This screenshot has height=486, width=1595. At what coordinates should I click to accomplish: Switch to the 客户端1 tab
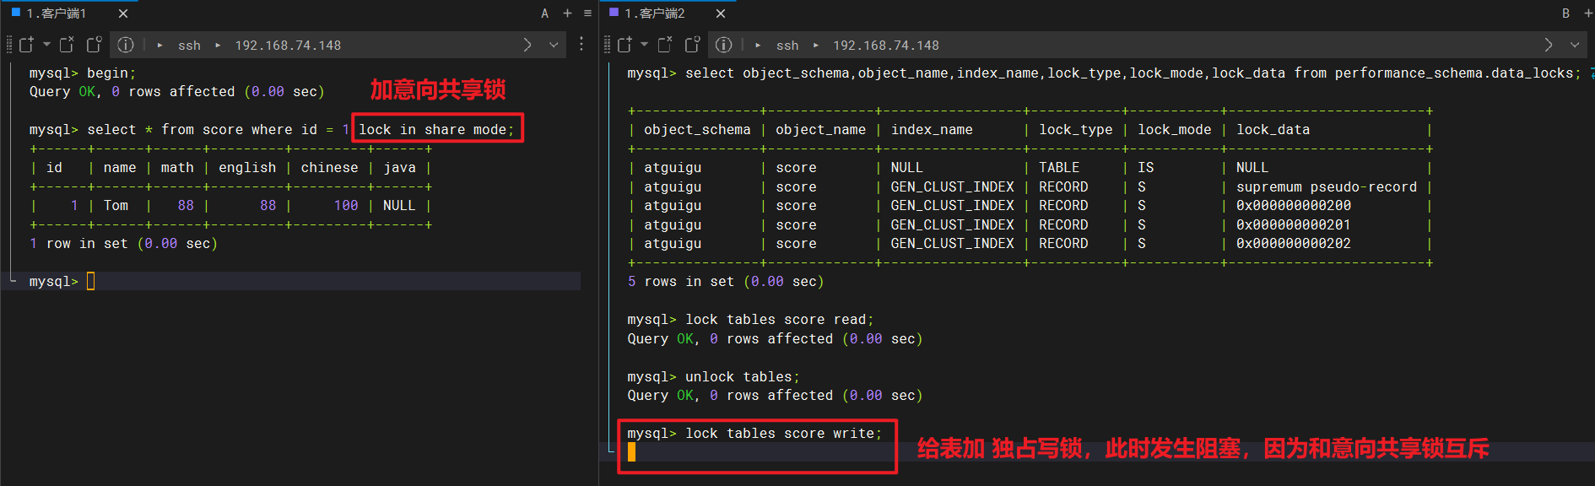pyautogui.click(x=56, y=13)
